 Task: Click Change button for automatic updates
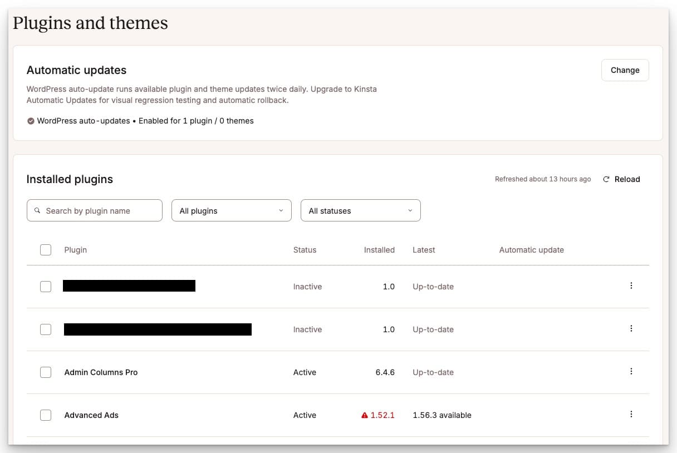coord(625,70)
